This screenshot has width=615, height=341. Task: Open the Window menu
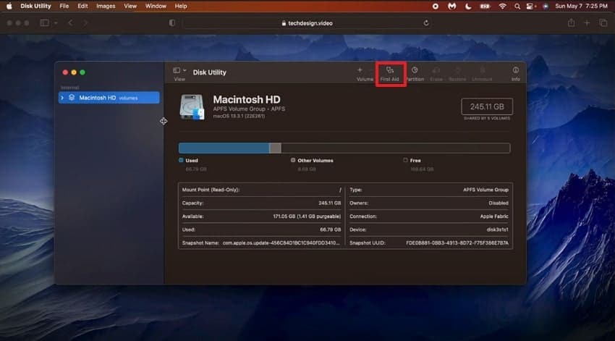(x=156, y=6)
